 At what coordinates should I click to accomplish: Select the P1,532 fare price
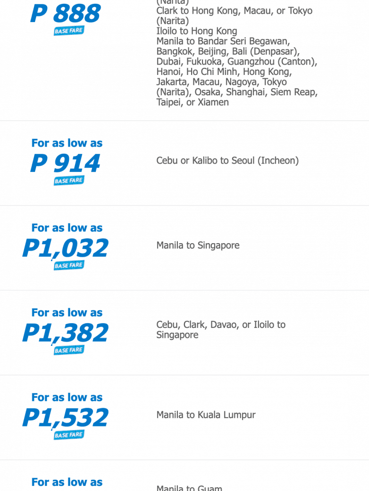(66, 418)
